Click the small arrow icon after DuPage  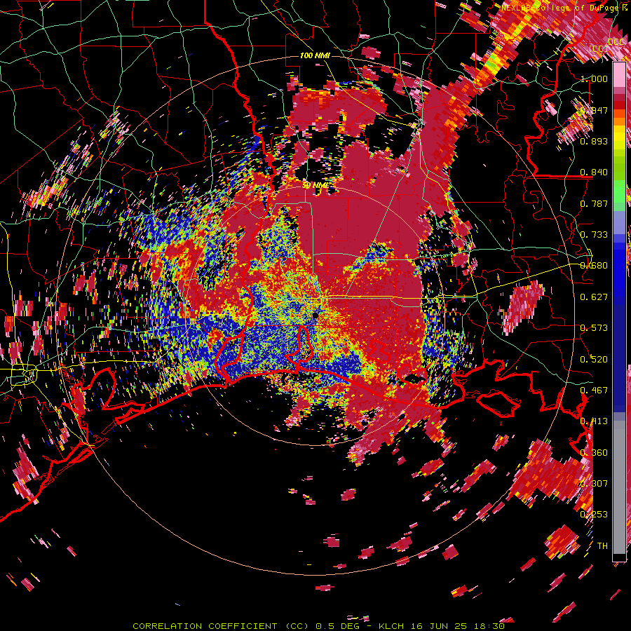tap(625, 7)
